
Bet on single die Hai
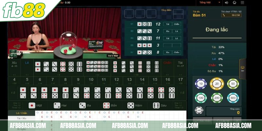pyautogui.click(x=60, y=105)
